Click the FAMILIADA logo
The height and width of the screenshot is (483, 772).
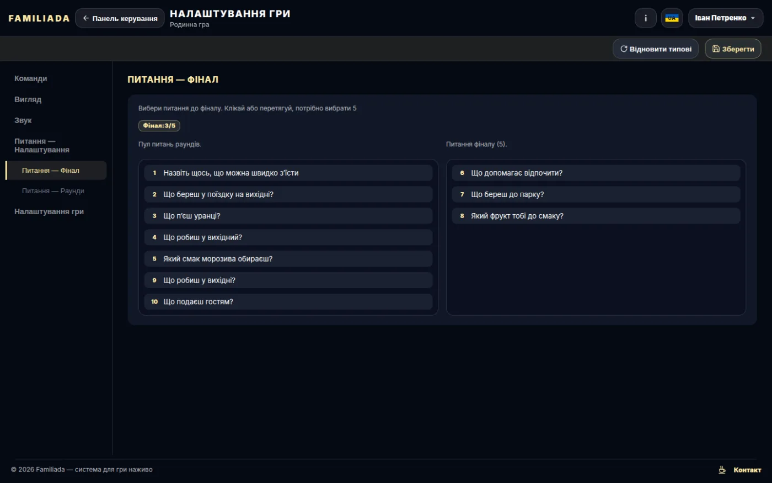(39, 18)
